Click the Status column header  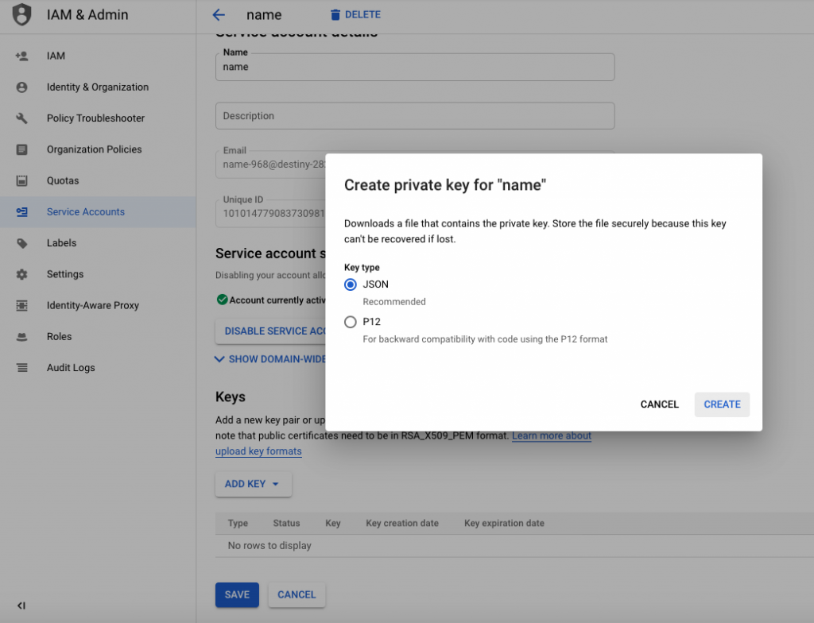pyautogui.click(x=286, y=524)
